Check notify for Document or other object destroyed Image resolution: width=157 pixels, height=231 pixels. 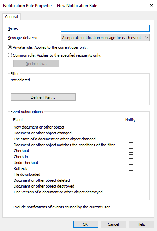pos(131,186)
